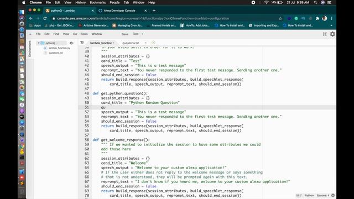This screenshot has width=354, height=199.
Task: Click the dark blue extension icon
Action: pos(289,18)
